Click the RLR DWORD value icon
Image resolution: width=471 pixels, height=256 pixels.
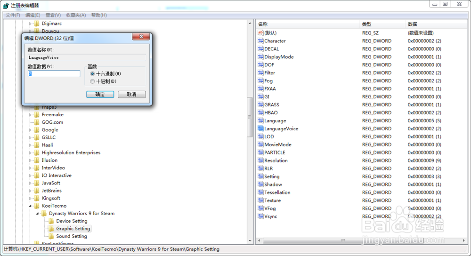click(x=260, y=168)
